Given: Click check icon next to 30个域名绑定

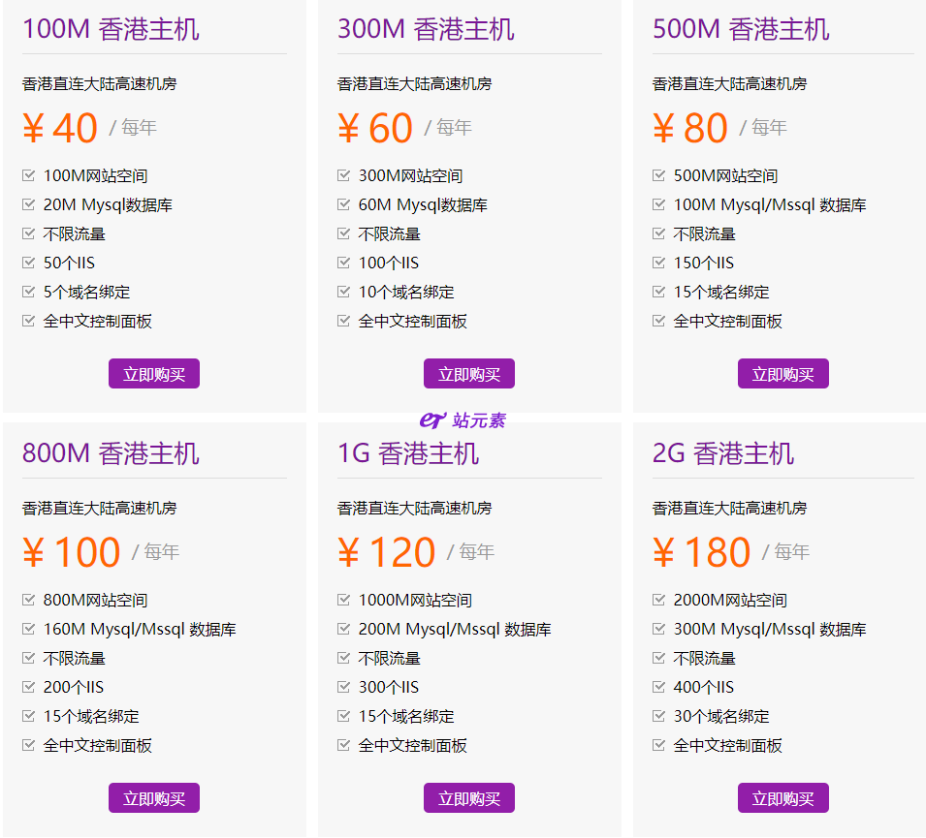Looking at the screenshot, I should point(658,716).
